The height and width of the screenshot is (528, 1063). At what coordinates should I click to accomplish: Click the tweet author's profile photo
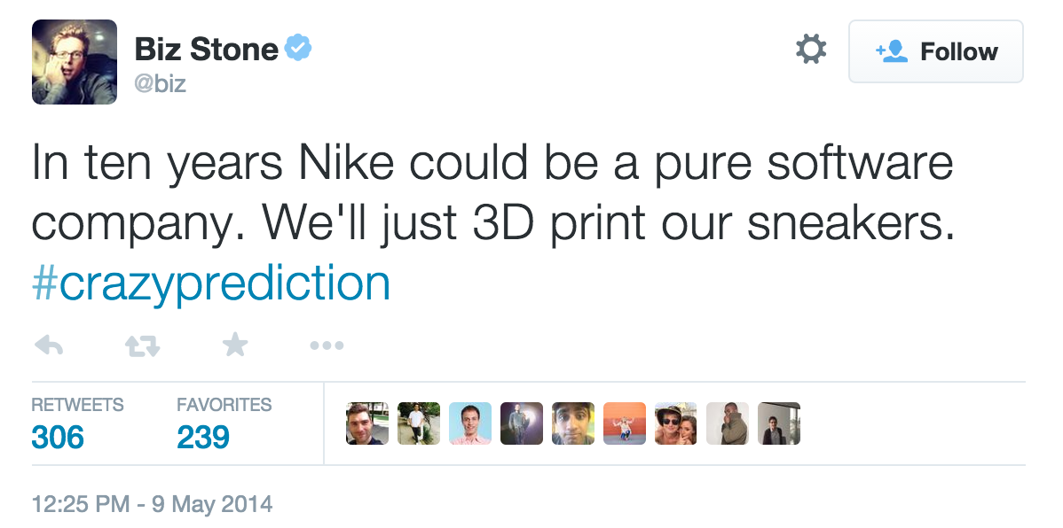click(75, 62)
